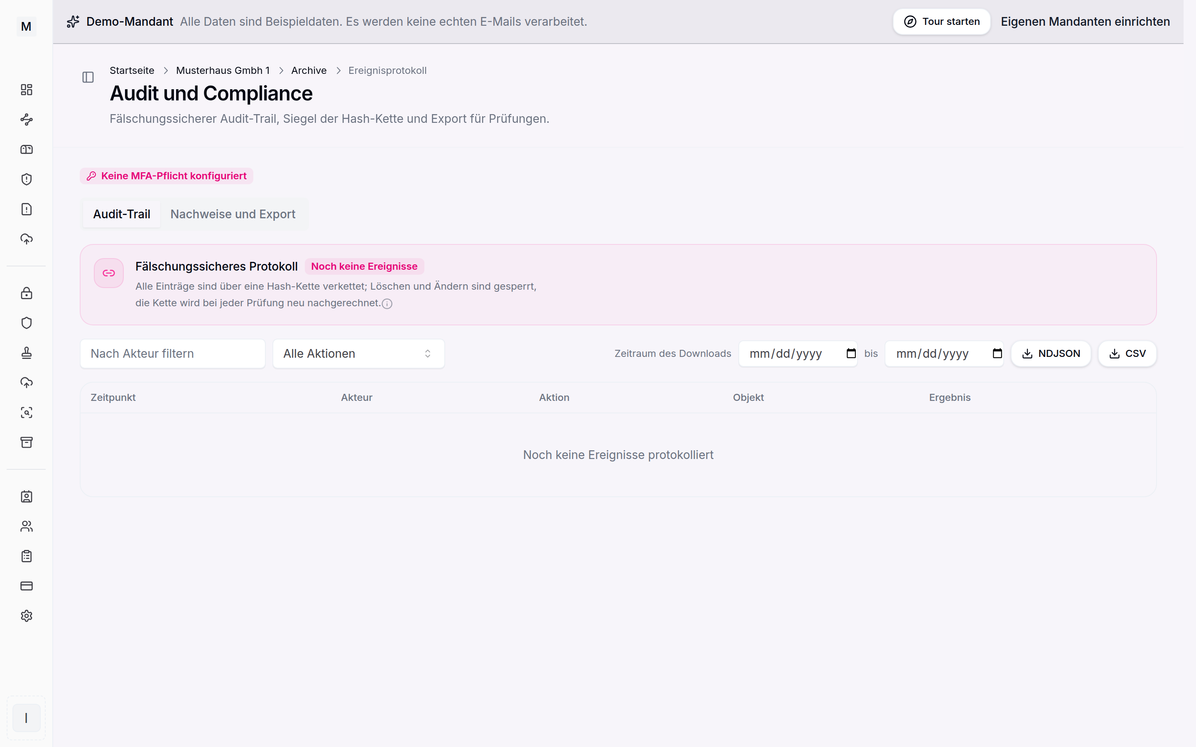This screenshot has width=1196, height=747.
Task: Toggle the sidebar panel icon beside breadcrumb
Action: [x=88, y=77]
